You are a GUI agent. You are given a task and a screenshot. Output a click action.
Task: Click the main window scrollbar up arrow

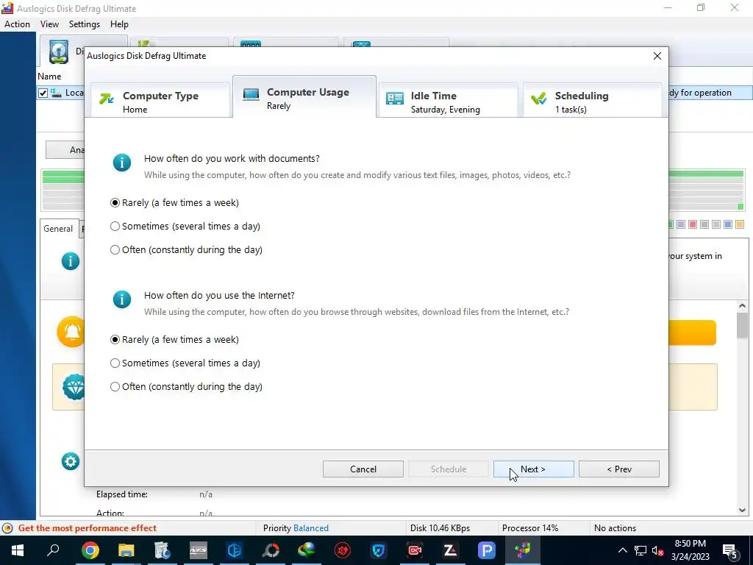click(742, 305)
